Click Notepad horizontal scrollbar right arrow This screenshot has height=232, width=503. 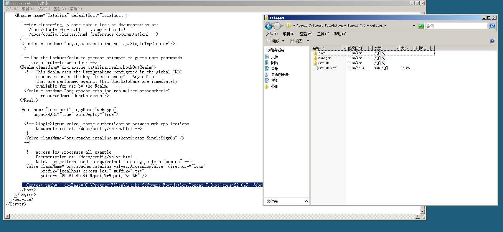point(418,216)
